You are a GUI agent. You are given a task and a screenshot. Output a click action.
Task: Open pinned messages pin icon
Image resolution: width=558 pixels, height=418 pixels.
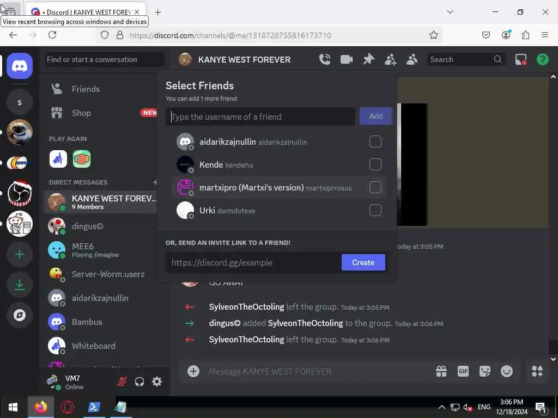[x=368, y=59]
